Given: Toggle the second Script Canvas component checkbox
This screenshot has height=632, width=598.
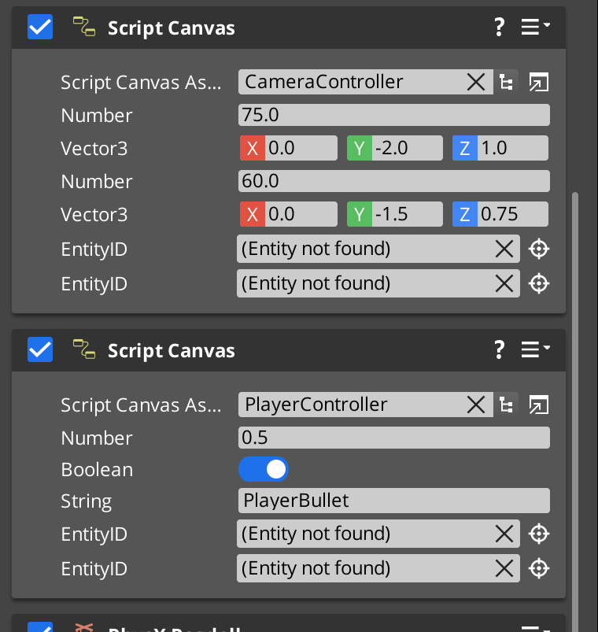Looking at the screenshot, I should coord(39,349).
